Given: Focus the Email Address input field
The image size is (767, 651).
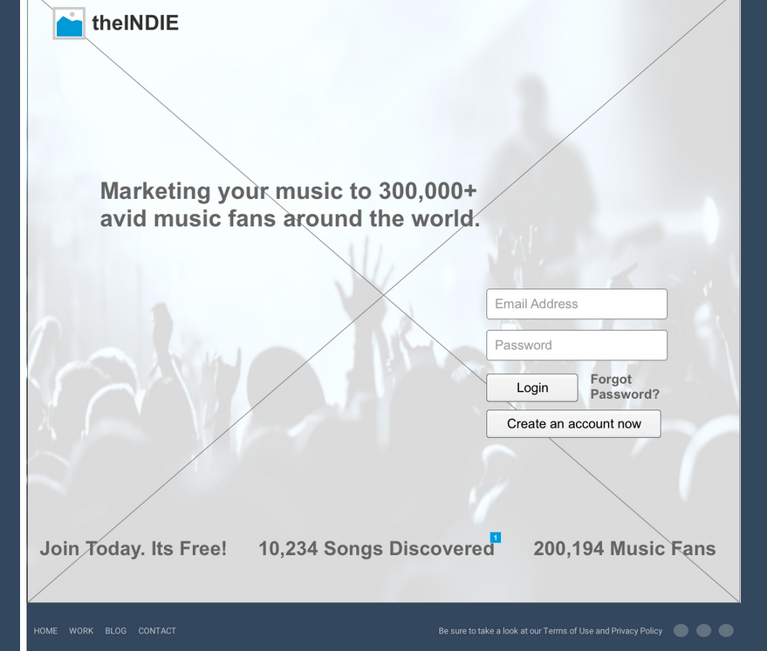Looking at the screenshot, I should tap(576, 304).
